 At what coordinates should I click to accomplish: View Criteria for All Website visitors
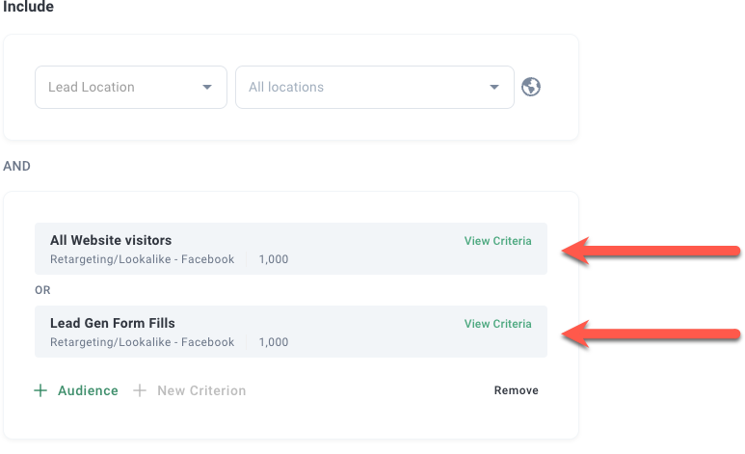[497, 241]
